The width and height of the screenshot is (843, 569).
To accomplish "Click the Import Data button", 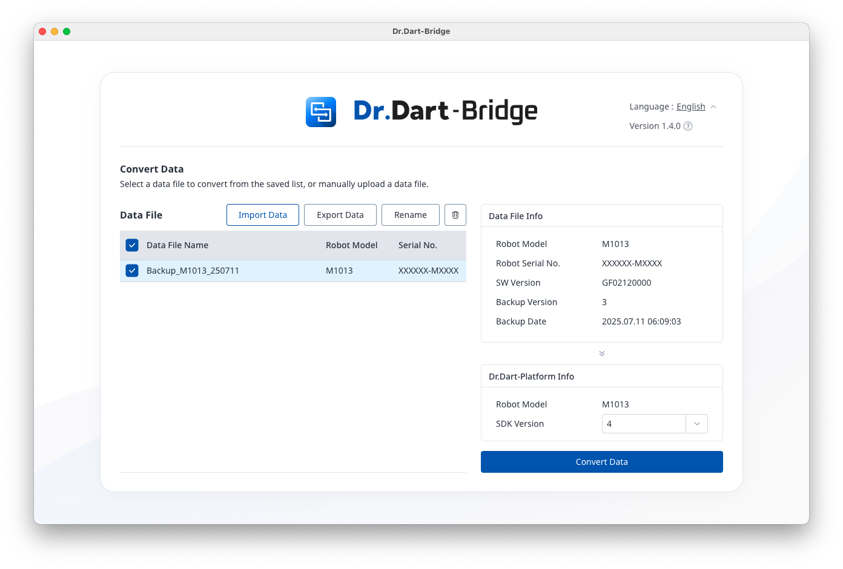I will tap(263, 215).
